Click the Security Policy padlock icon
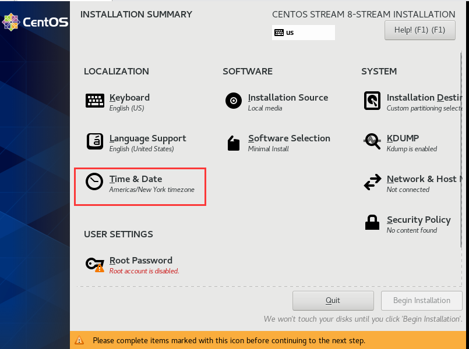 pyautogui.click(x=372, y=222)
